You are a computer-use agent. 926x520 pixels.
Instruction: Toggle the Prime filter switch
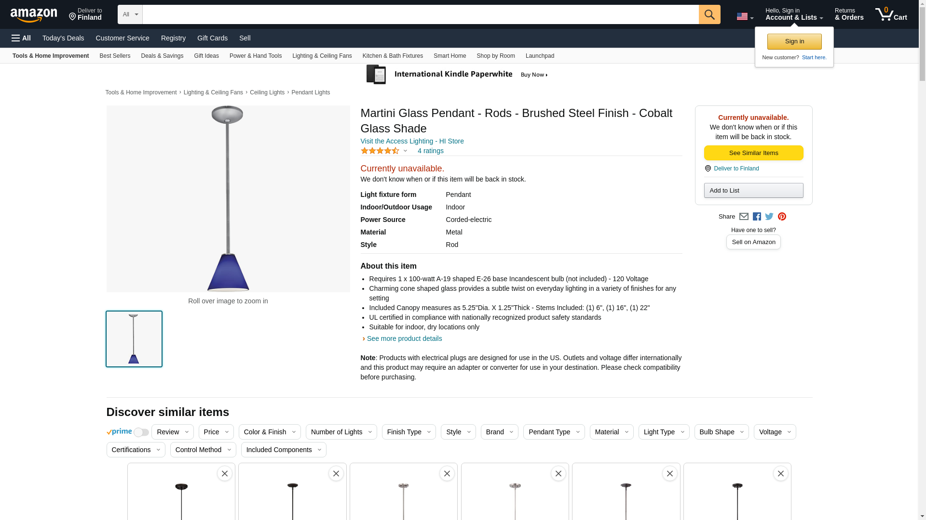[x=141, y=432]
